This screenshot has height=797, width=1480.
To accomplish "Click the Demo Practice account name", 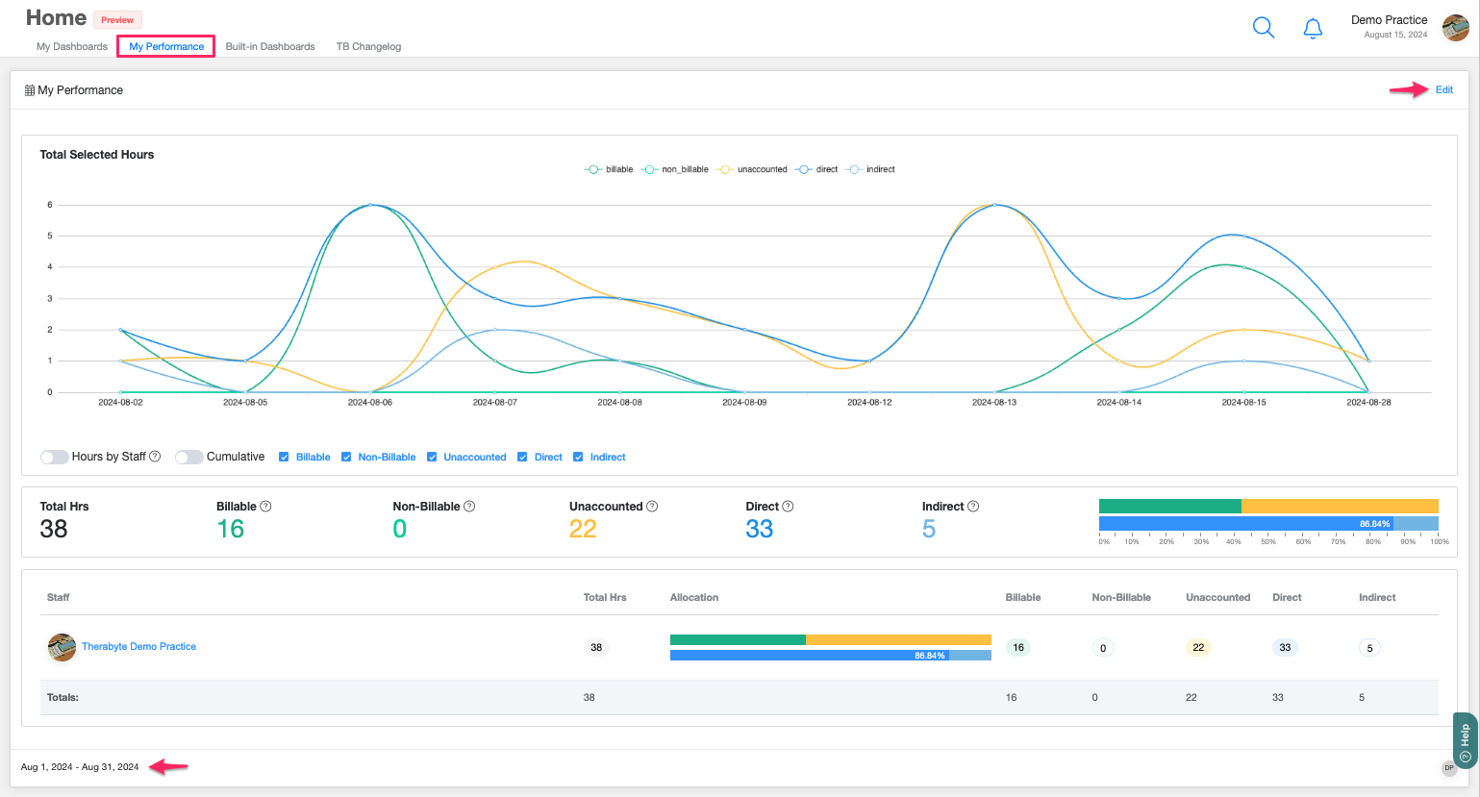I will tap(1389, 19).
